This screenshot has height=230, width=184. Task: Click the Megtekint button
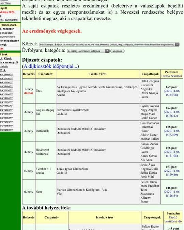click(x=117, y=51)
